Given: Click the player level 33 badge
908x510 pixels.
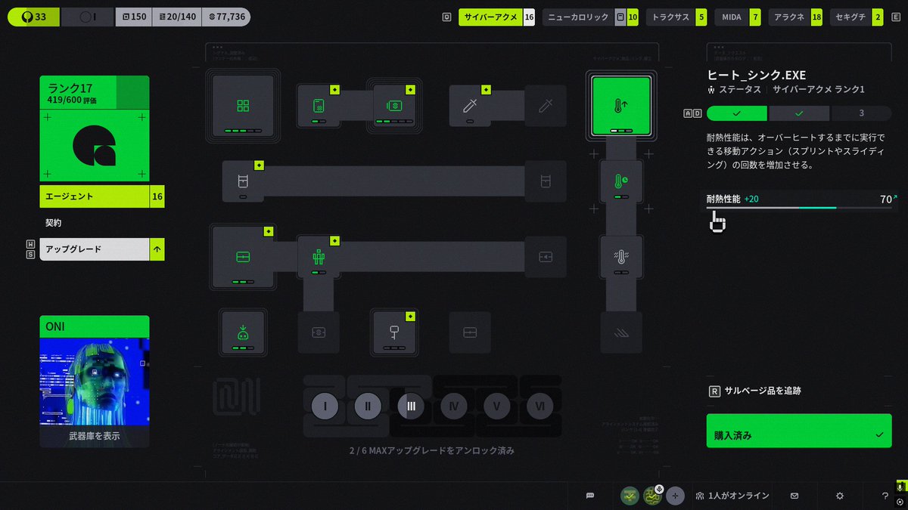Looking at the screenshot, I should click(33, 17).
